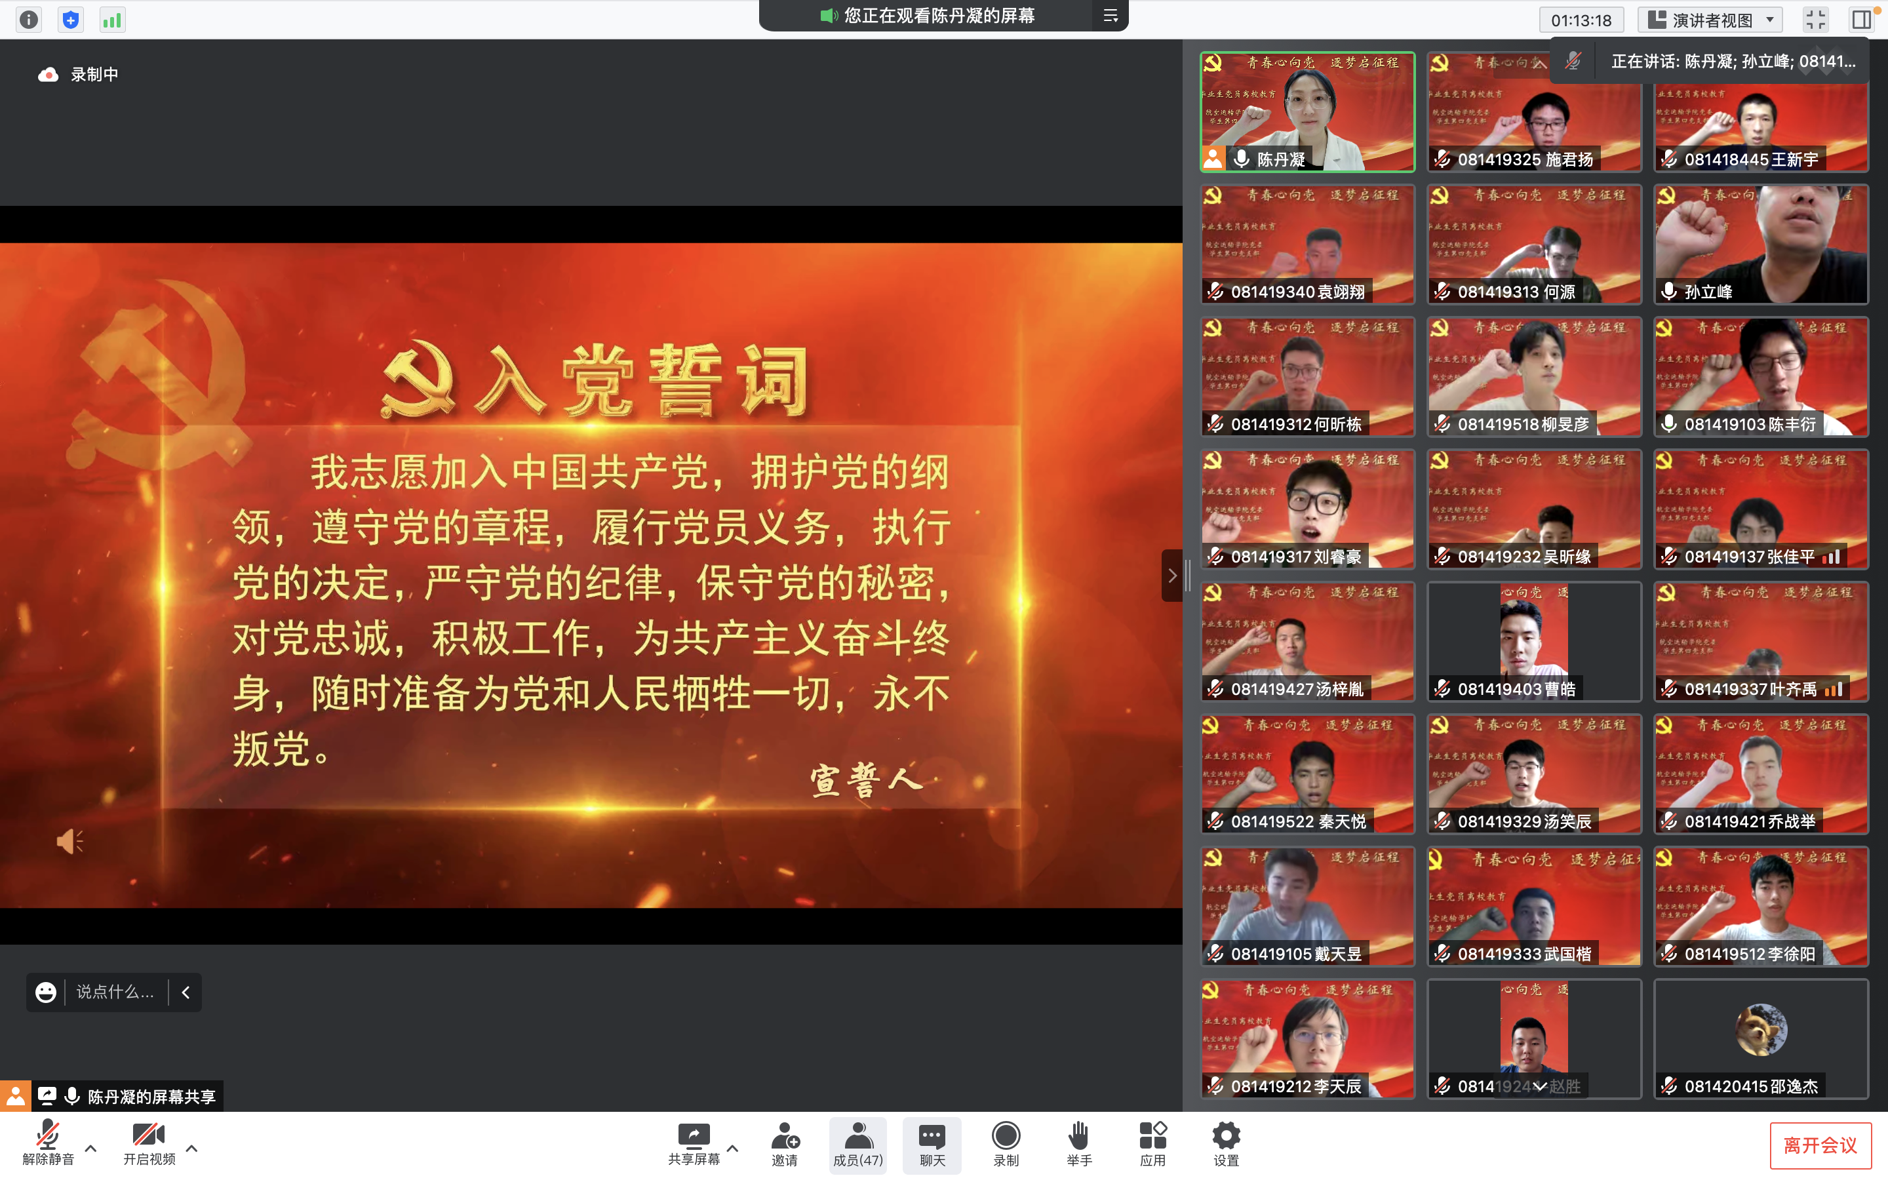Click the blue security shield icon
1888x1180 pixels.
pyautogui.click(x=70, y=20)
